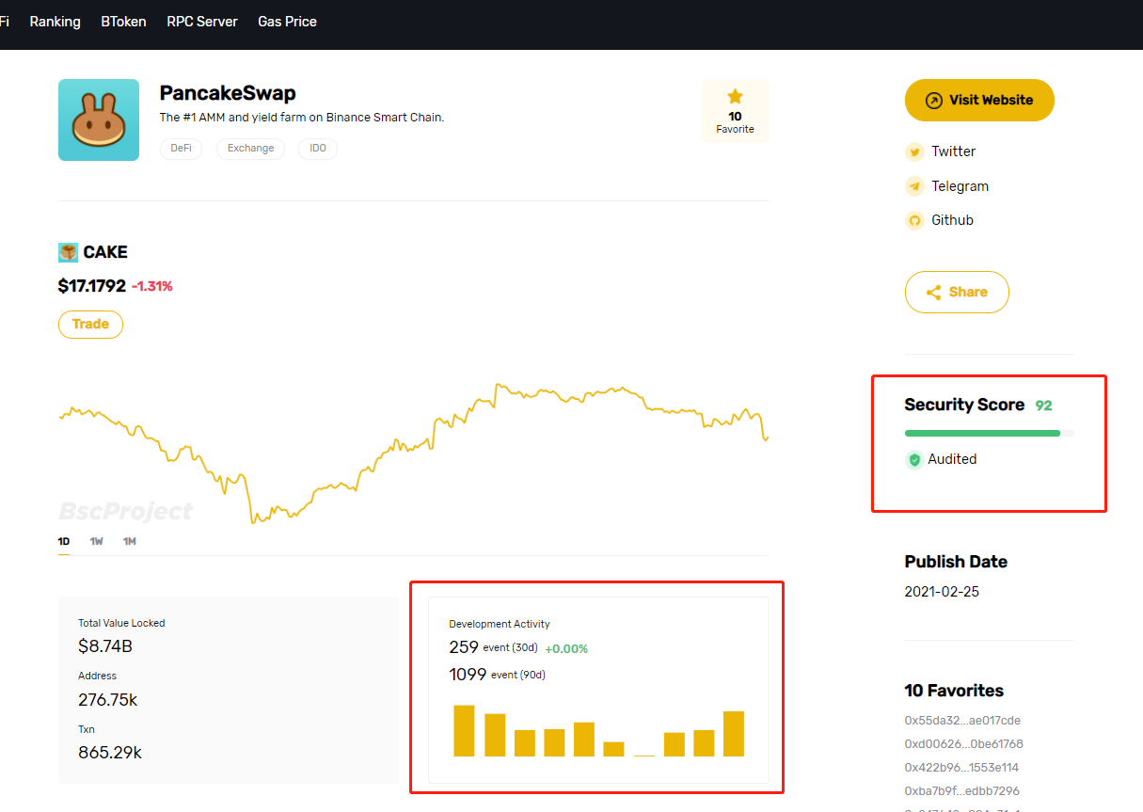Click the Security Score progress bar
The width and height of the screenshot is (1143, 812).
pos(989,433)
